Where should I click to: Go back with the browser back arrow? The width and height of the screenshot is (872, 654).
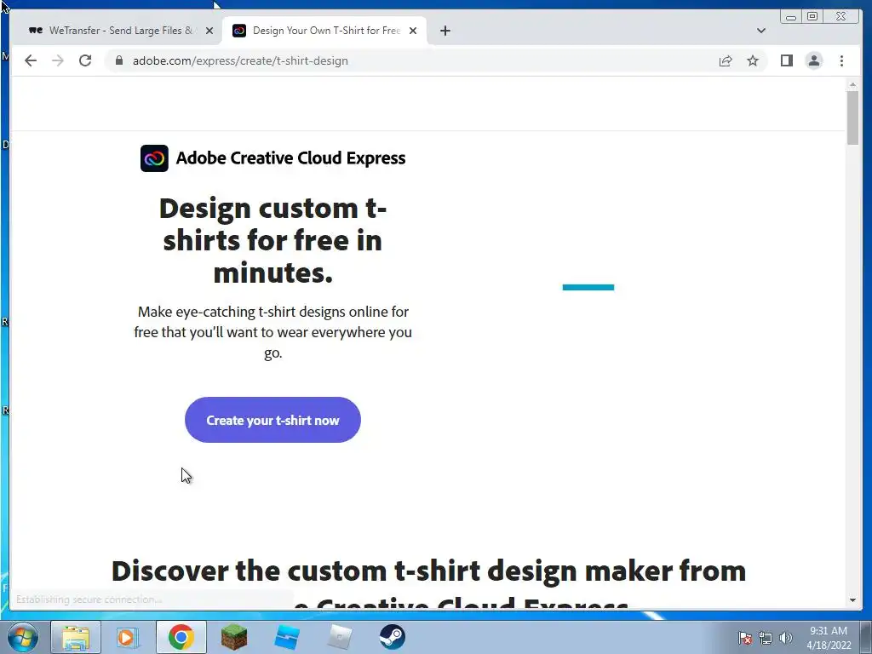31,60
